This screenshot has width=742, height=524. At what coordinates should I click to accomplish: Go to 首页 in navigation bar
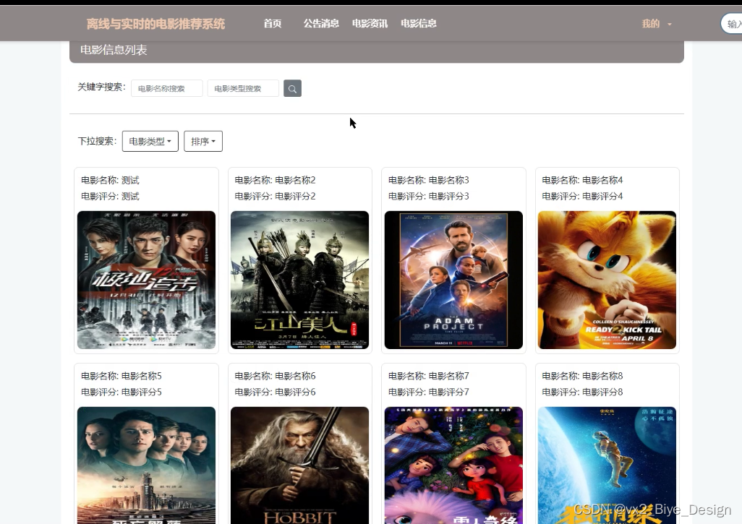click(x=273, y=24)
